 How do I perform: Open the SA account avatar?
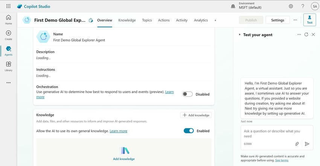(x=315, y=6)
